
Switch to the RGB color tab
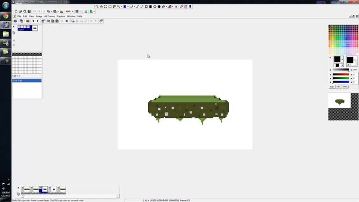click(332, 86)
